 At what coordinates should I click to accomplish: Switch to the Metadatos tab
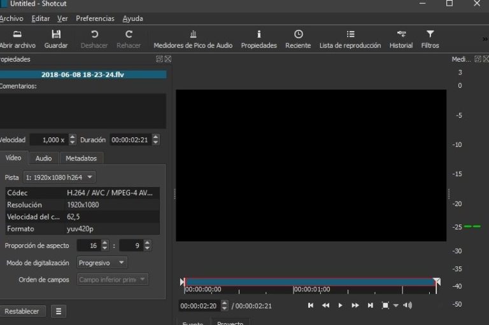pyautogui.click(x=81, y=158)
